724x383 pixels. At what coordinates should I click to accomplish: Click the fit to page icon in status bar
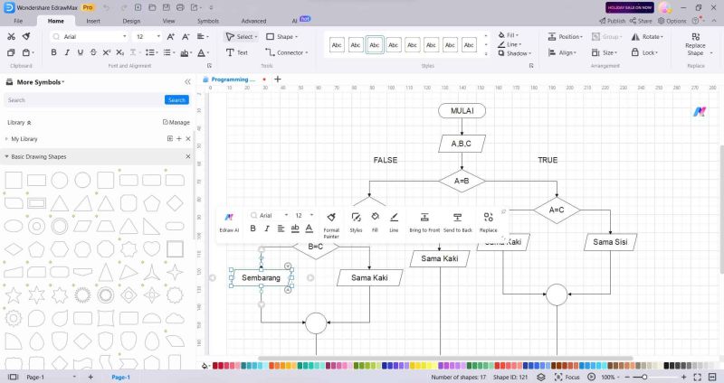[x=698, y=377]
